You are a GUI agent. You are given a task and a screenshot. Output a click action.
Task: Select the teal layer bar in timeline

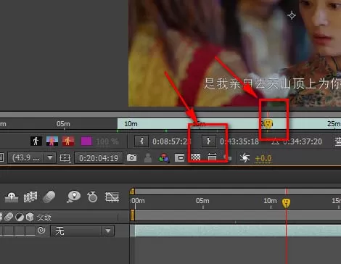tap(238, 231)
